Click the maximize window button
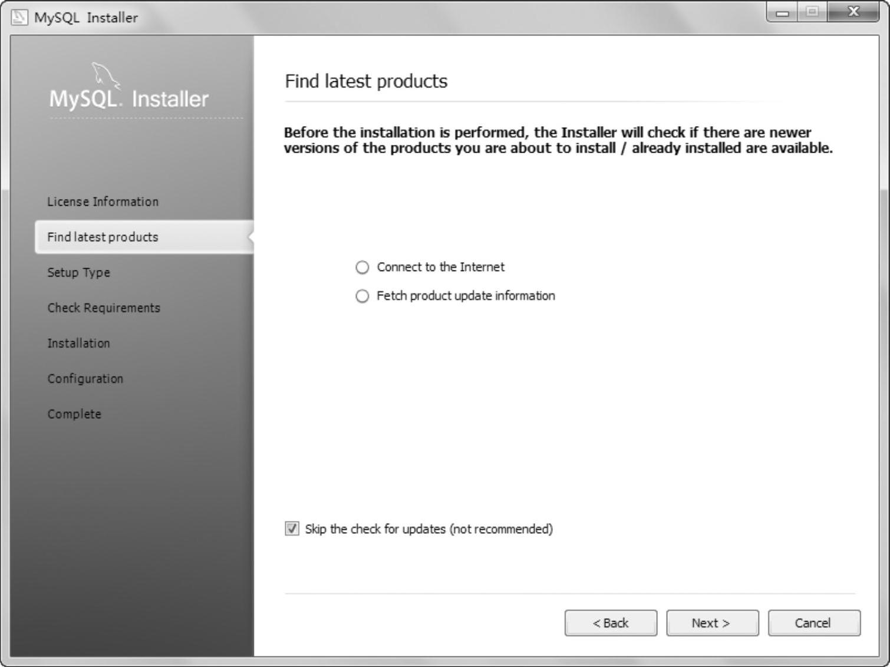 [x=812, y=12]
